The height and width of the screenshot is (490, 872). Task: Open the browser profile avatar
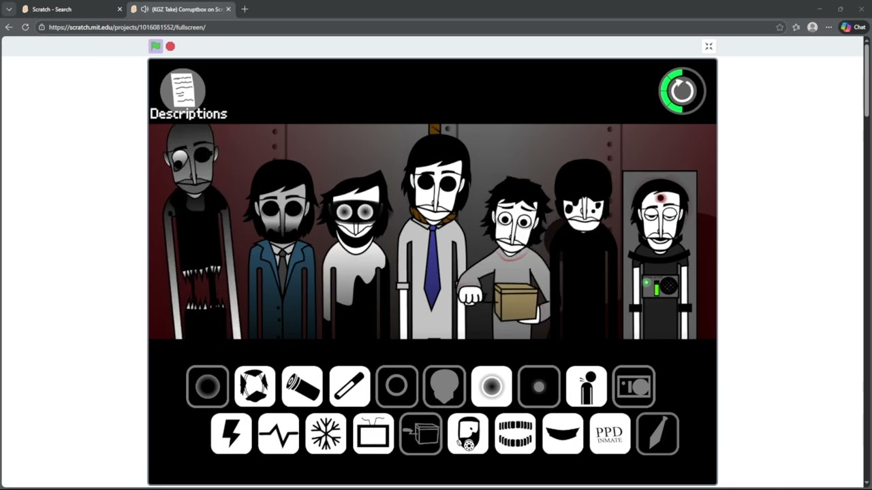(812, 27)
